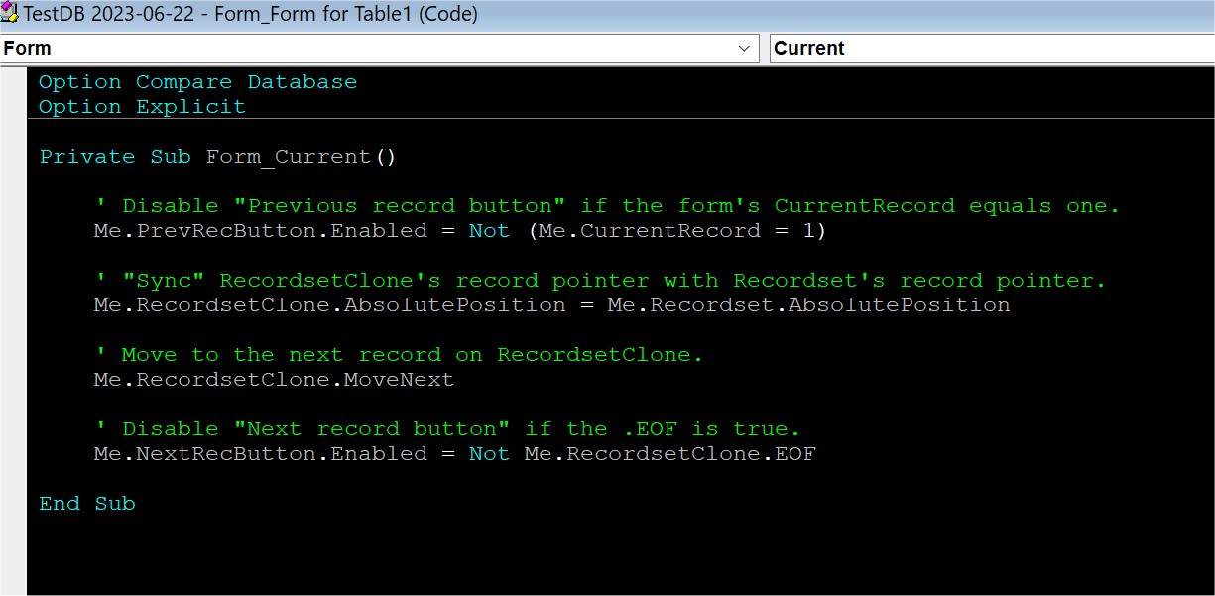1215x596 pixels.
Task: Click the '"Sync" RecordsetClone's record pointer' comment
Action: click(x=599, y=281)
